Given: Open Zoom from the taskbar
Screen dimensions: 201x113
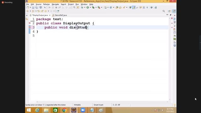Looking at the screenshot, I should point(83,110).
